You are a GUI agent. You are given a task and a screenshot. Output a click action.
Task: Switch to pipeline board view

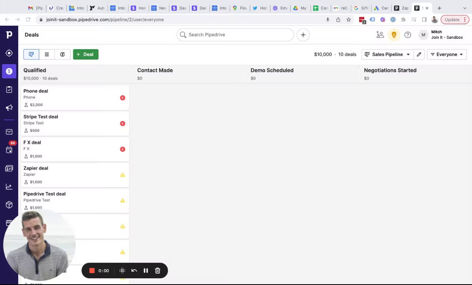tap(31, 55)
